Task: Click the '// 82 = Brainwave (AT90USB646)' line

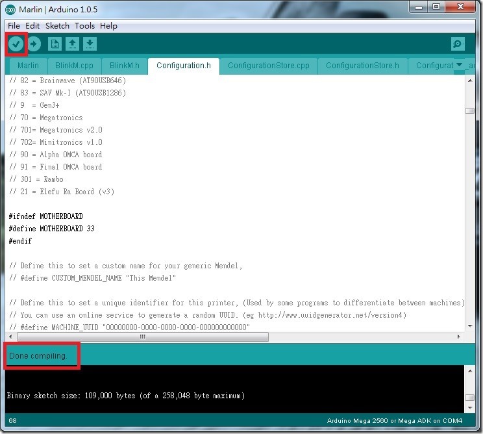Action: pyautogui.click(x=68, y=81)
